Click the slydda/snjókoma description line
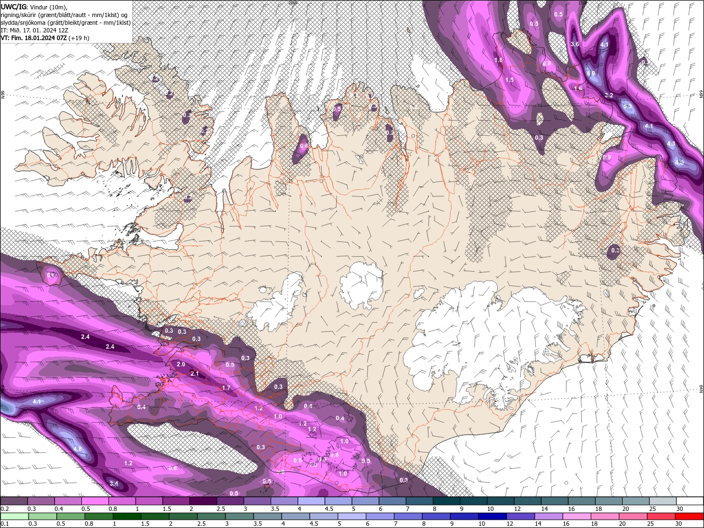The width and height of the screenshot is (704, 528). tap(65, 23)
